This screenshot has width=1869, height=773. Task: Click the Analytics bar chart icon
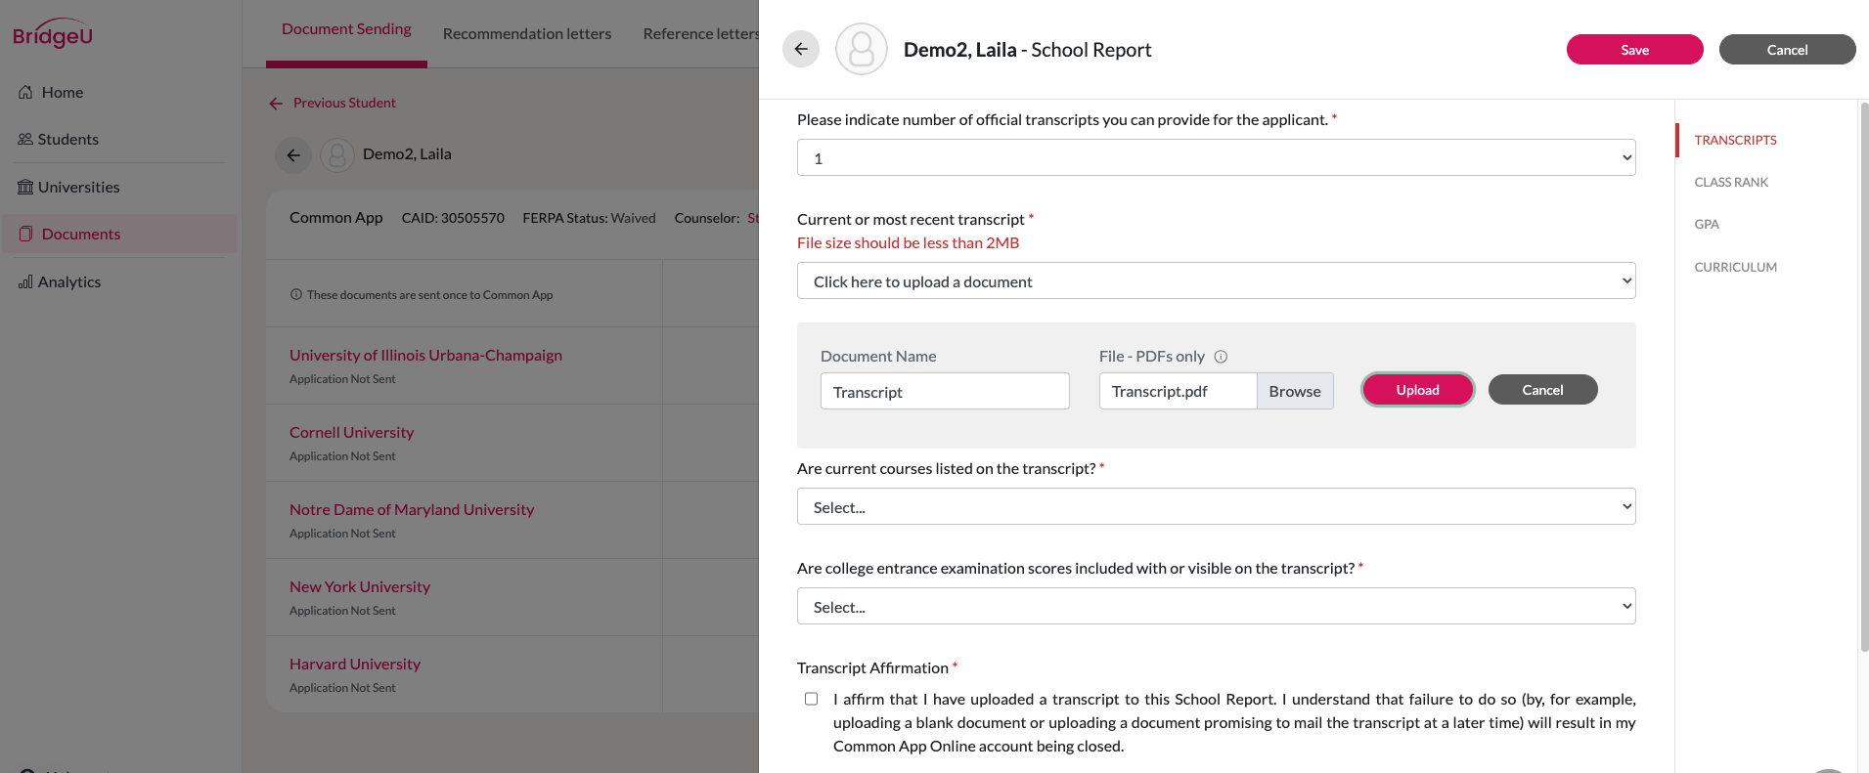pos(25,281)
